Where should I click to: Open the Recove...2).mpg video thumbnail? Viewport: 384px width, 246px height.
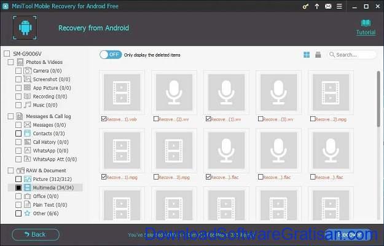coord(331,93)
